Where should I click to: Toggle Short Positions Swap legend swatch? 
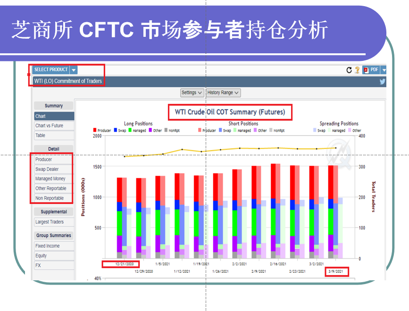(x=220, y=130)
